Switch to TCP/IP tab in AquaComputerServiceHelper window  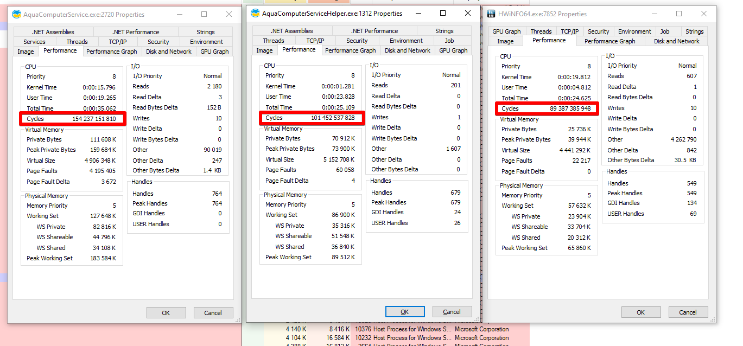click(315, 41)
